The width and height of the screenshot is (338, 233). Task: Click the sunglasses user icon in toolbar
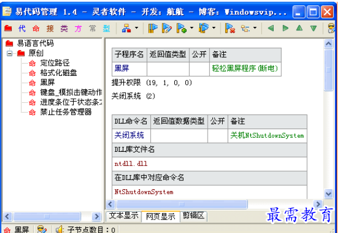pos(331,28)
